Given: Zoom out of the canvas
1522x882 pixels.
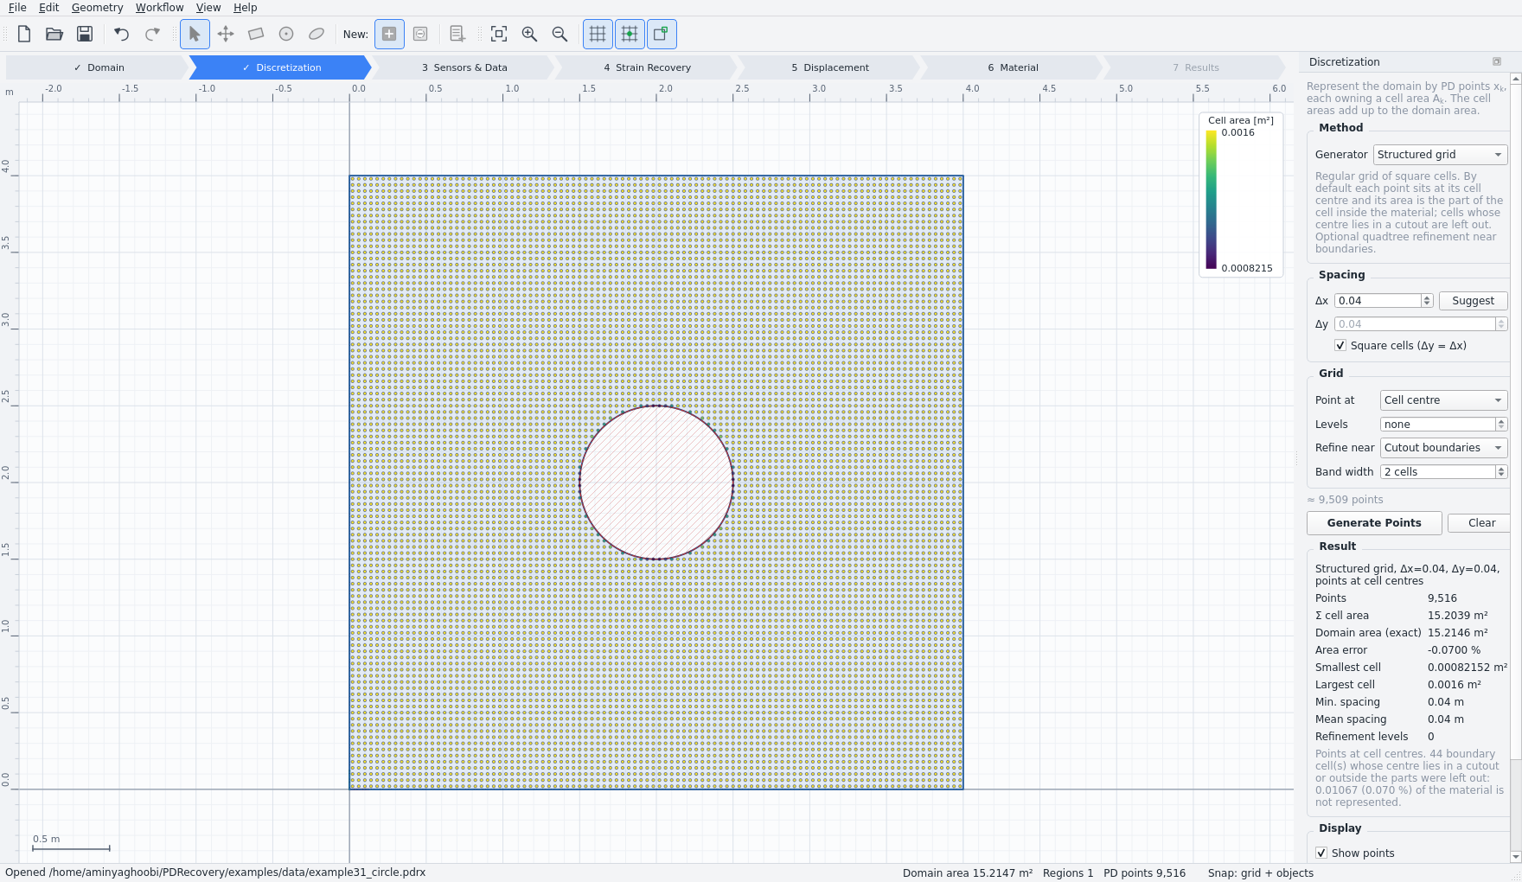Looking at the screenshot, I should (560, 34).
